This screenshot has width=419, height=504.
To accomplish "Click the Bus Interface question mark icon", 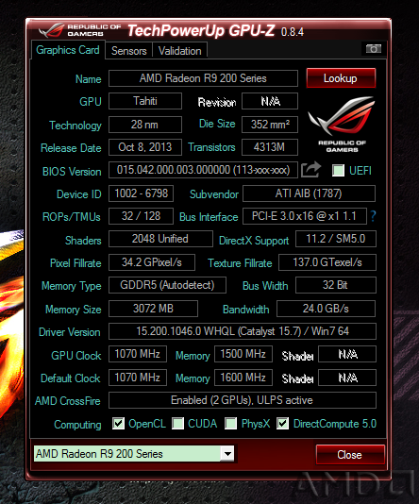I will click(x=373, y=216).
